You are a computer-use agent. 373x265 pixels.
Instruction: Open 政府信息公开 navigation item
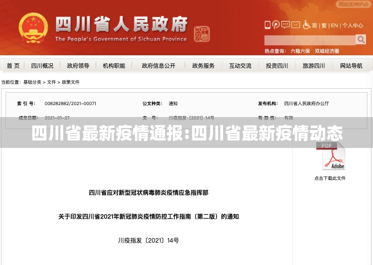tap(158, 66)
